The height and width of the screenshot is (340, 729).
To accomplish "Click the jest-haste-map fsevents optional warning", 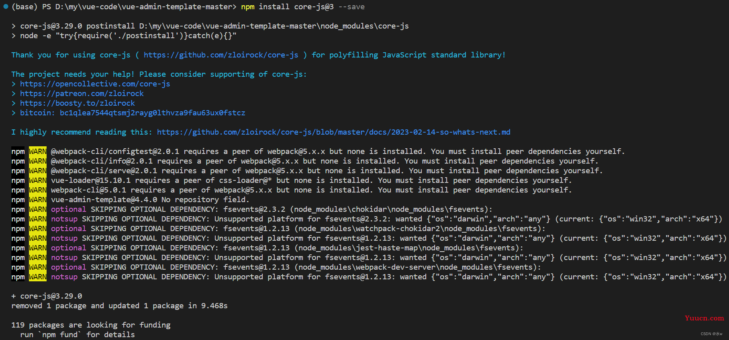I will pyautogui.click(x=268, y=248).
